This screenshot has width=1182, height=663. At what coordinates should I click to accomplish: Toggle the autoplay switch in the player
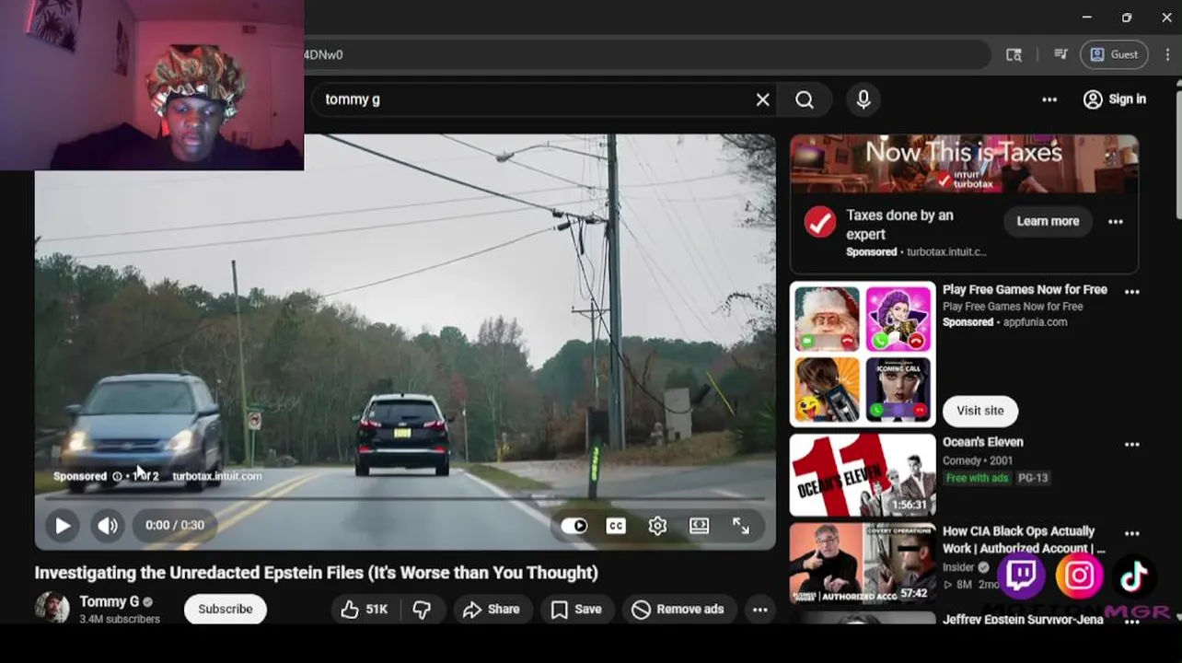pyautogui.click(x=574, y=526)
